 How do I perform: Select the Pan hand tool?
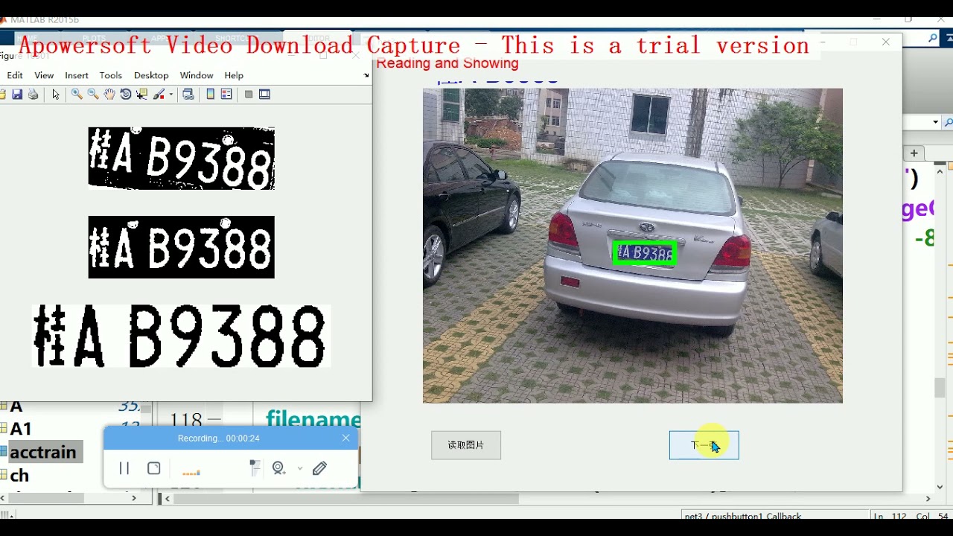[109, 95]
